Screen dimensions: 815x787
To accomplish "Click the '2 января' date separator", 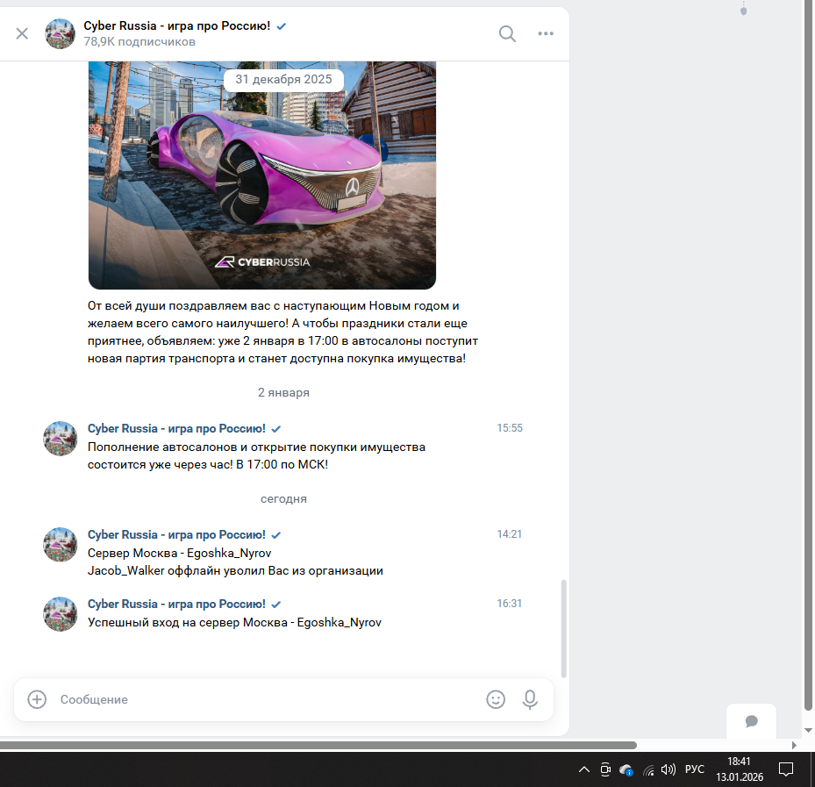I will pyautogui.click(x=283, y=392).
